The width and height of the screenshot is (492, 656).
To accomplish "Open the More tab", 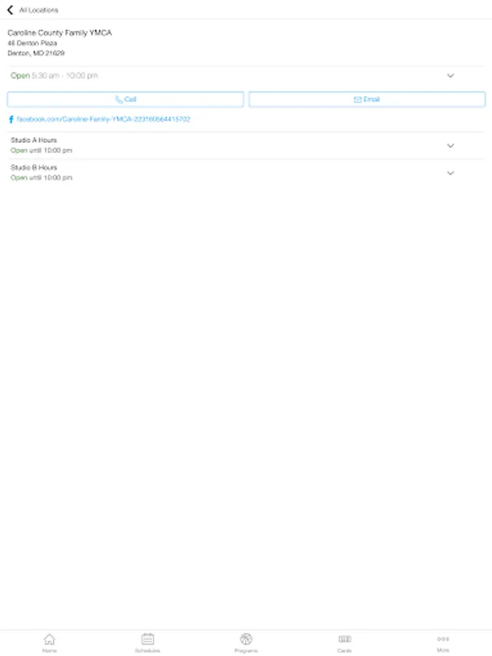I will pos(443,643).
